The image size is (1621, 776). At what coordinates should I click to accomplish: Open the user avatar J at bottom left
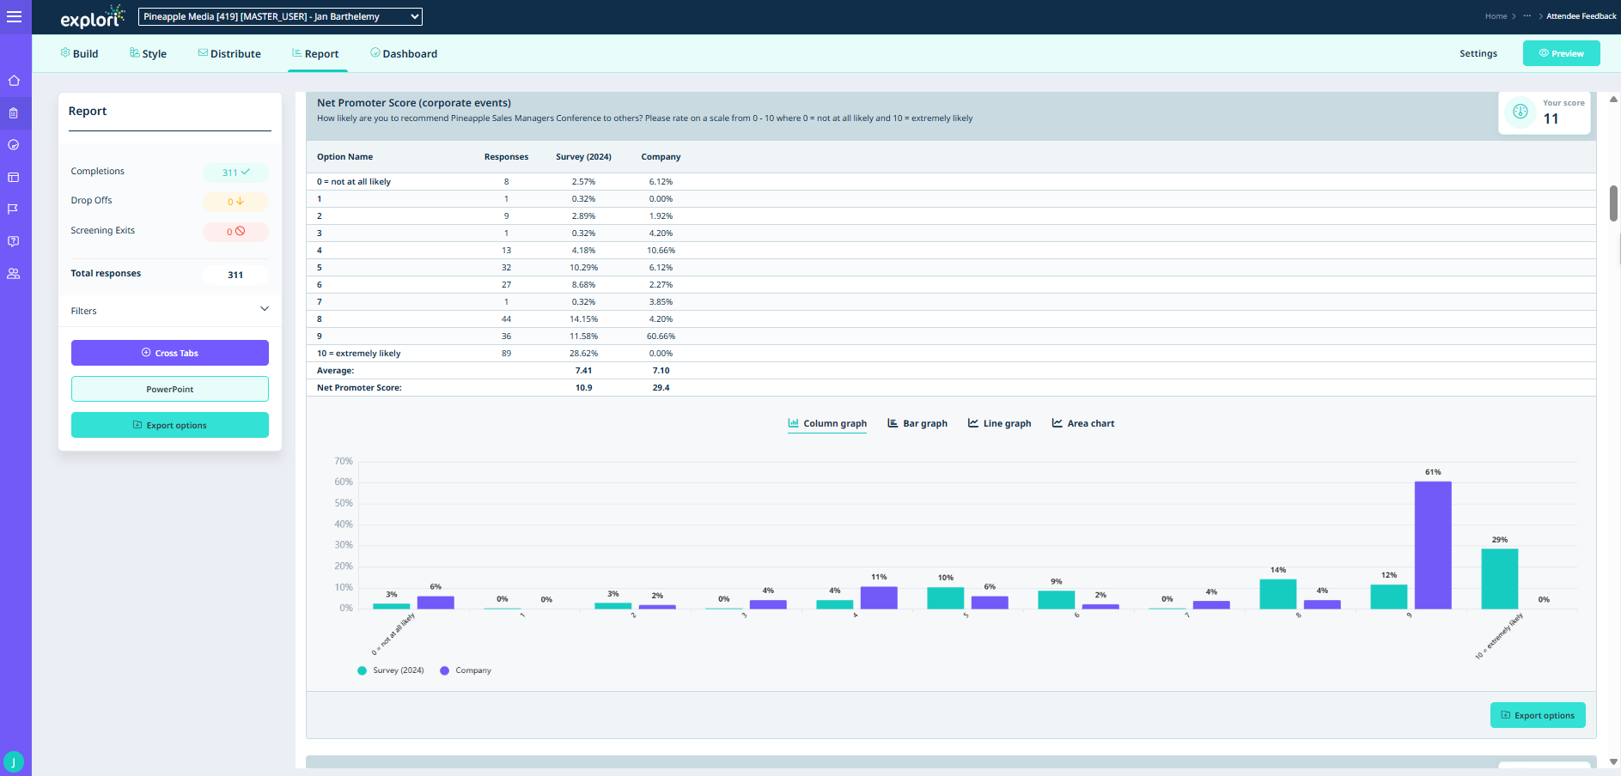14,761
